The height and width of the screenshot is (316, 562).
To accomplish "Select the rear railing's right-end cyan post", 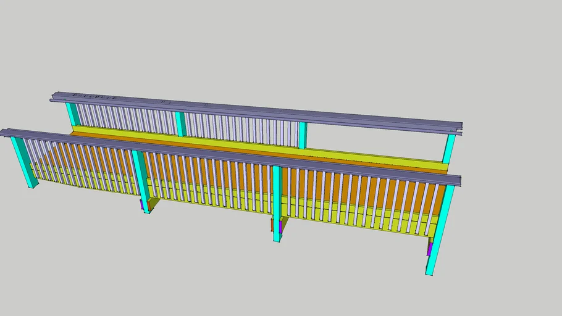I will (449, 149).
